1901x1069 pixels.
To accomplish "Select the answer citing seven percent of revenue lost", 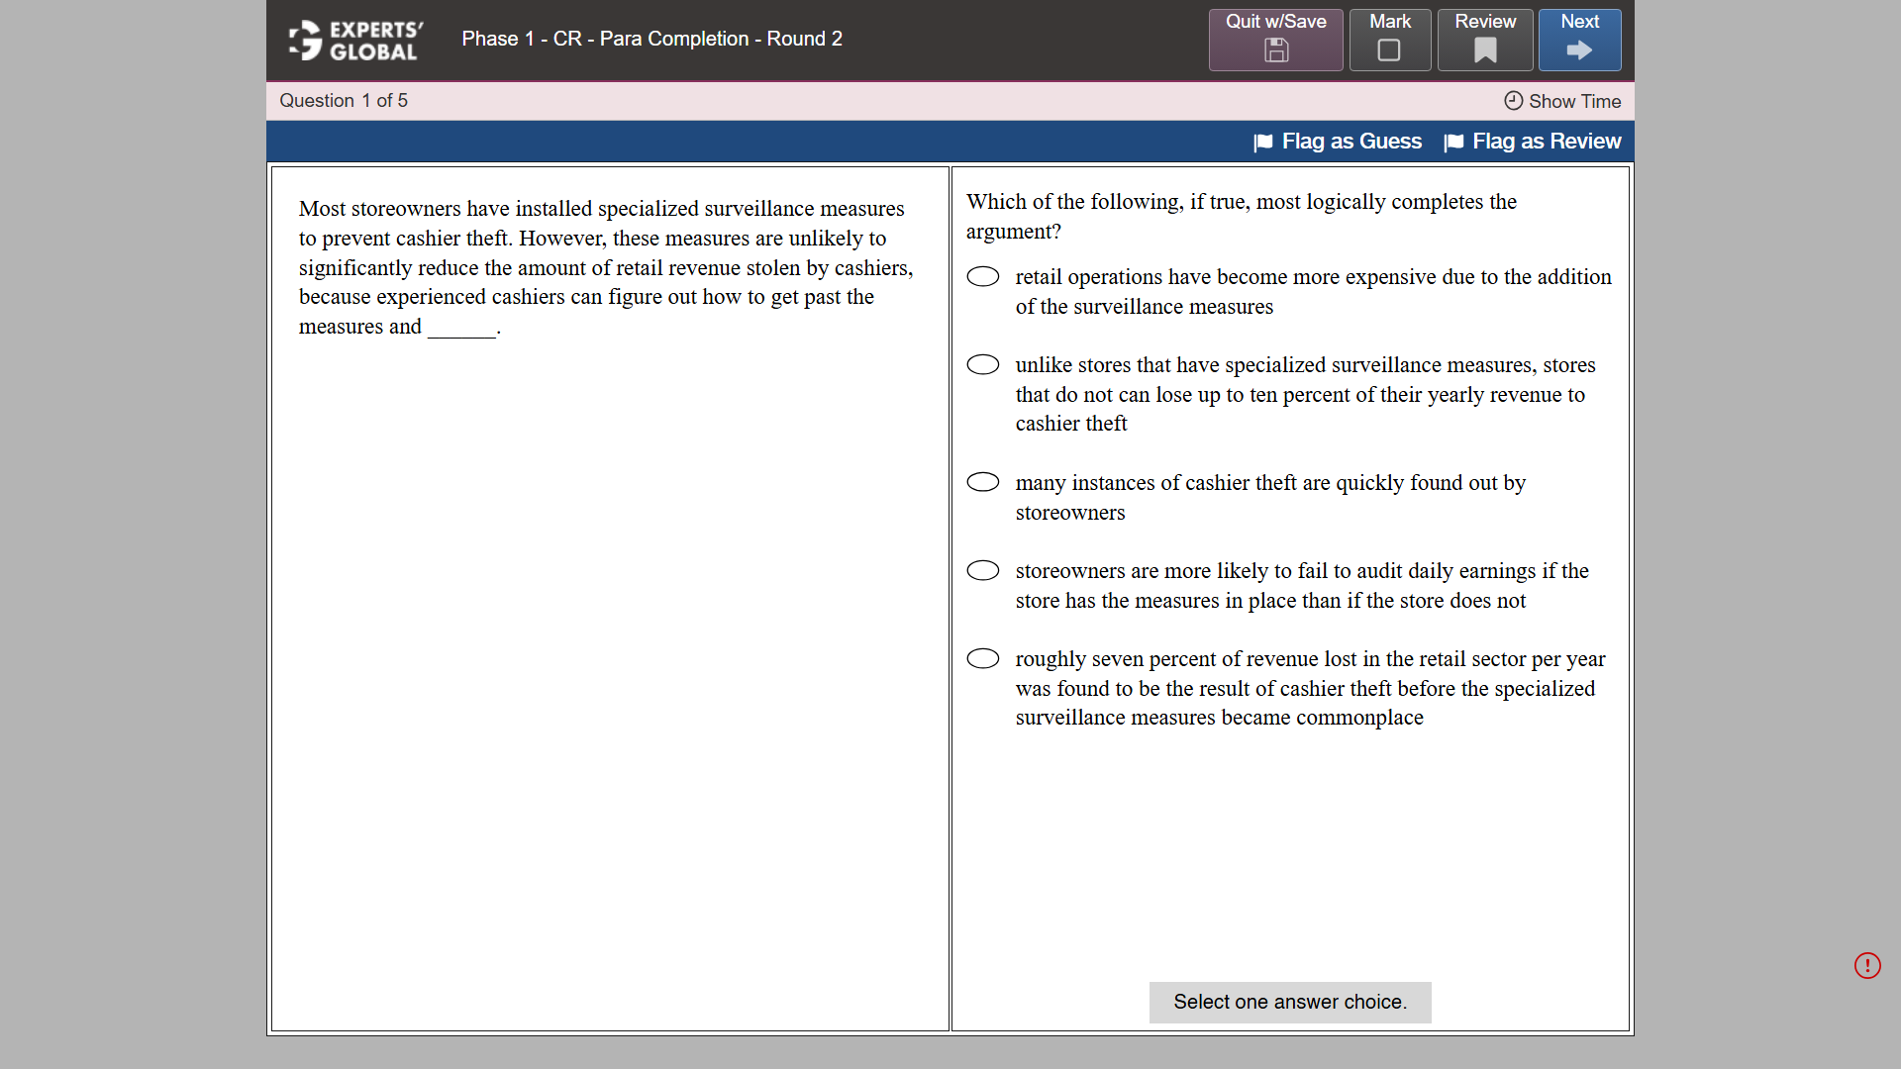I will pyautogui.click(x=983, y=658).
